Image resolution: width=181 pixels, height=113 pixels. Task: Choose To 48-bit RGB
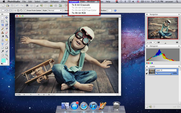pos(79,13)
